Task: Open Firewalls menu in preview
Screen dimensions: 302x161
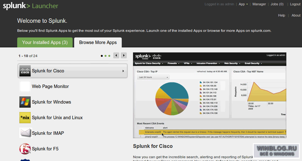Action: tap(173, 63)
